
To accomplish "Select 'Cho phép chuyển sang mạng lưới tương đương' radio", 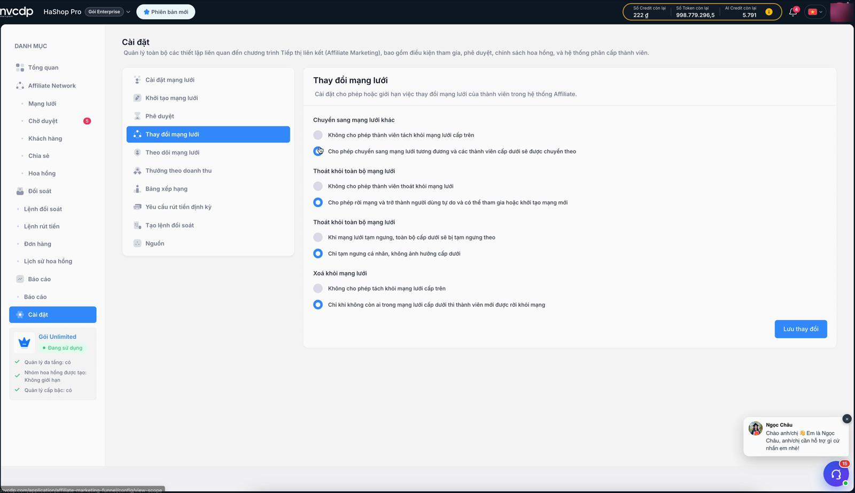I will pos(318,152).
